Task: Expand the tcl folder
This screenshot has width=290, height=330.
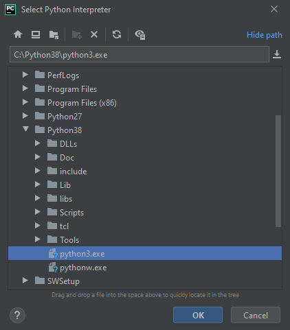Action: point(38,226)
